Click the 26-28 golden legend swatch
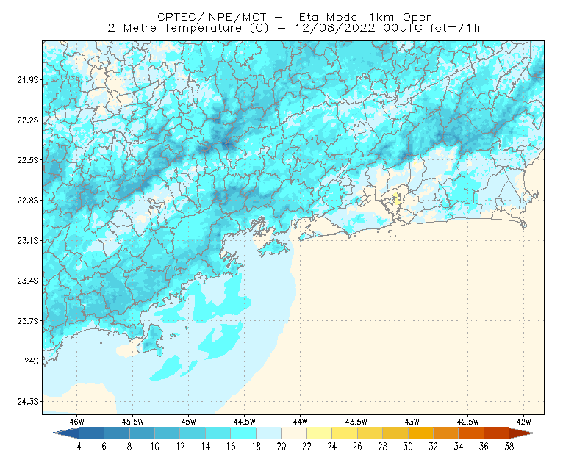The image size is (588, 454). pyautogui.click(x=370, y=433)
